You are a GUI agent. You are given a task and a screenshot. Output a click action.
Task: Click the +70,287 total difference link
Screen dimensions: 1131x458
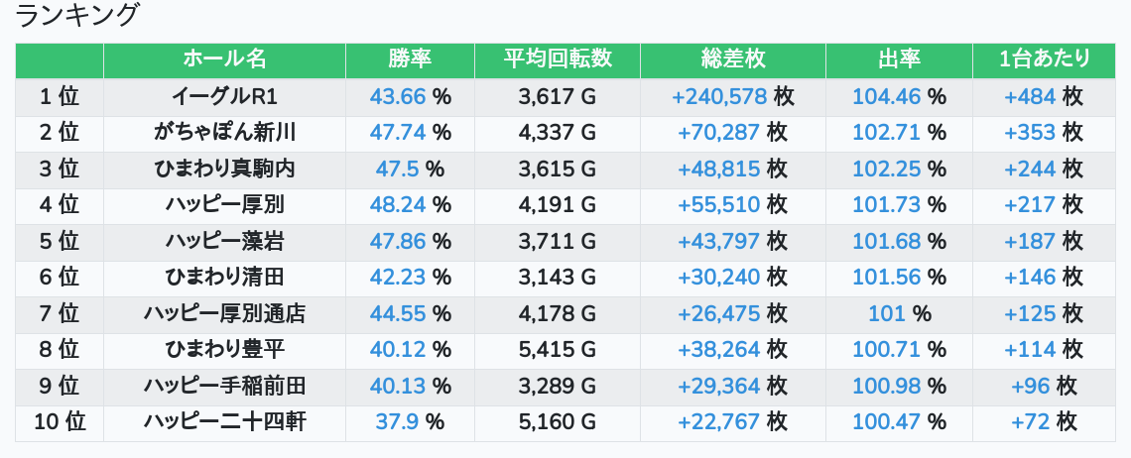coord(718,133)
